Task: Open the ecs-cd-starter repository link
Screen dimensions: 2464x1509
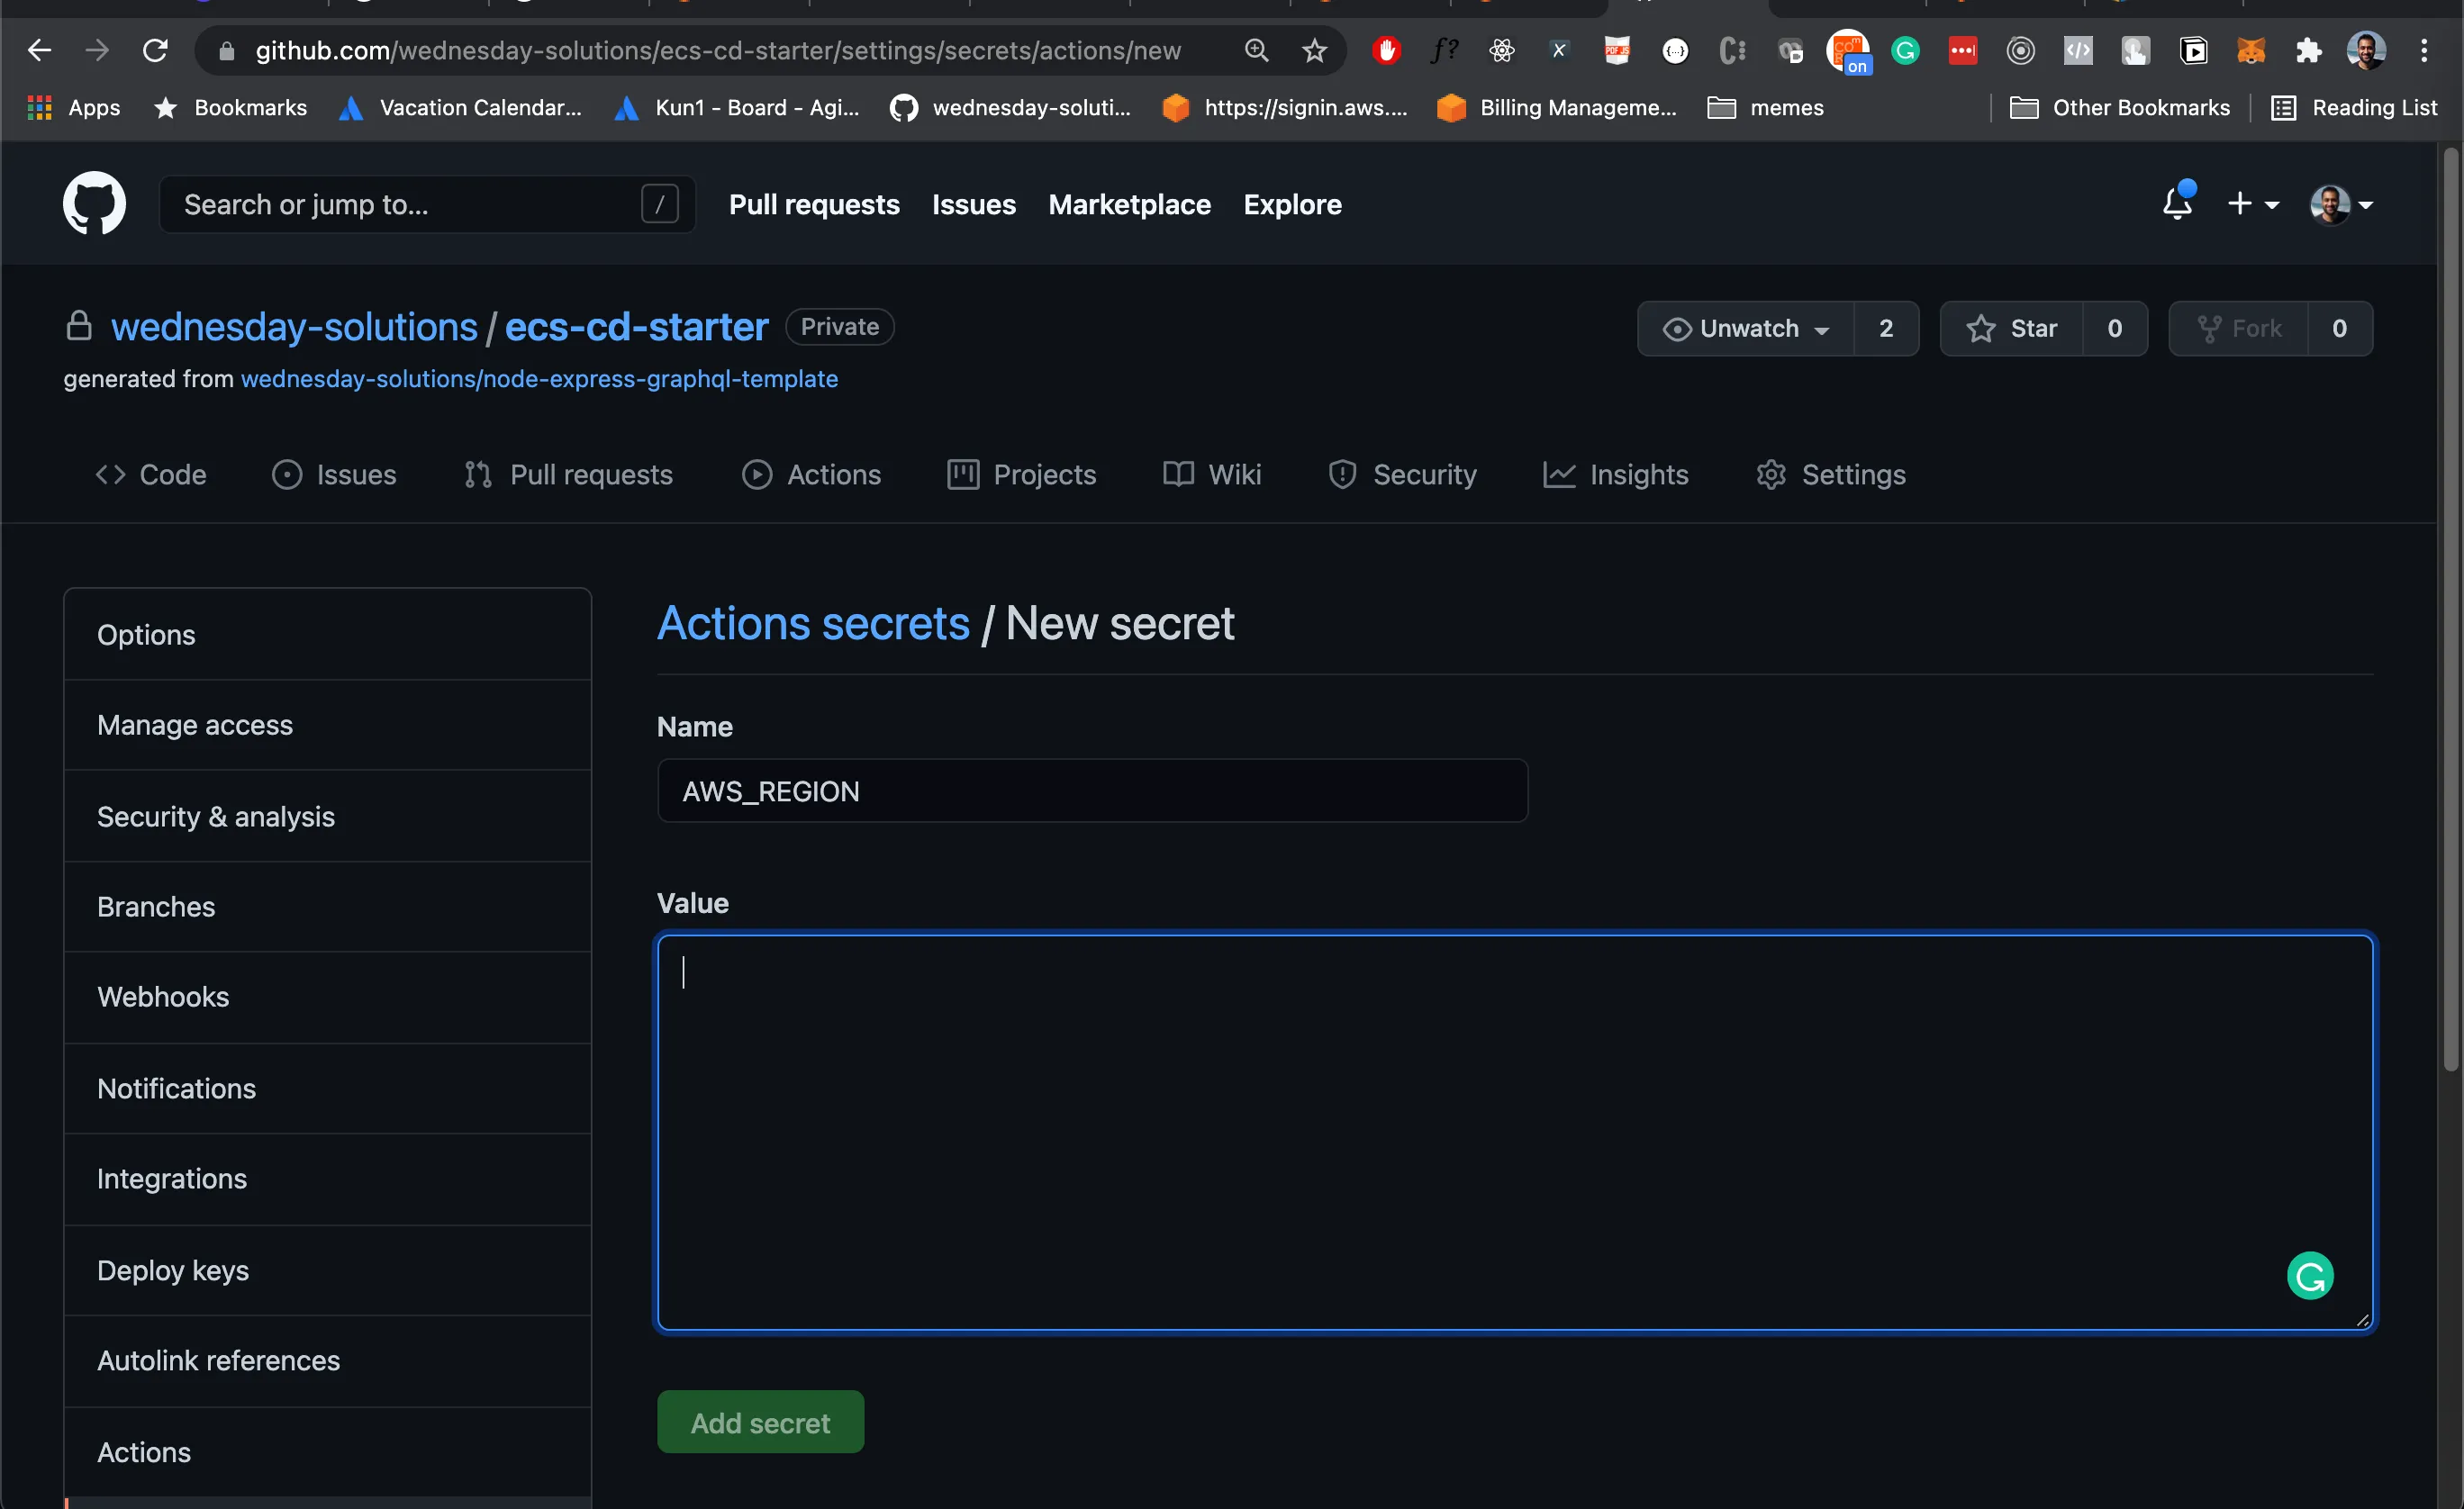Action: pyautogui.click(x=636, y=327)
